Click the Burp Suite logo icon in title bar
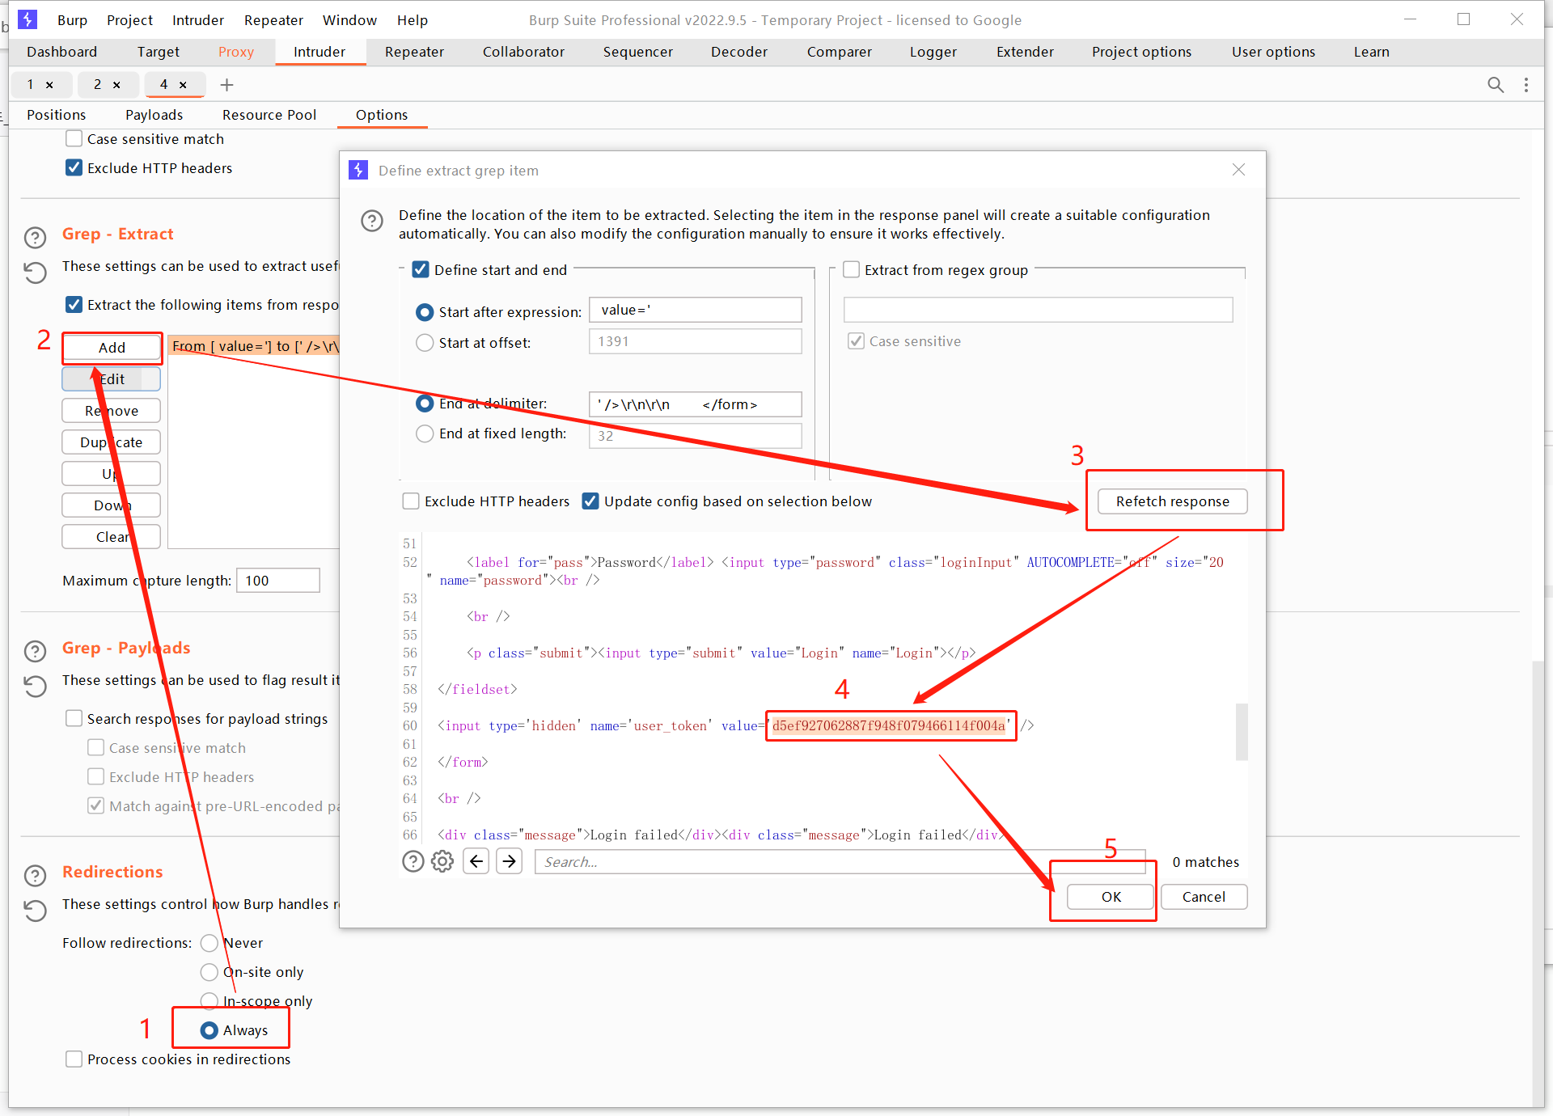 pyautogui.click(x=28, y=19)
